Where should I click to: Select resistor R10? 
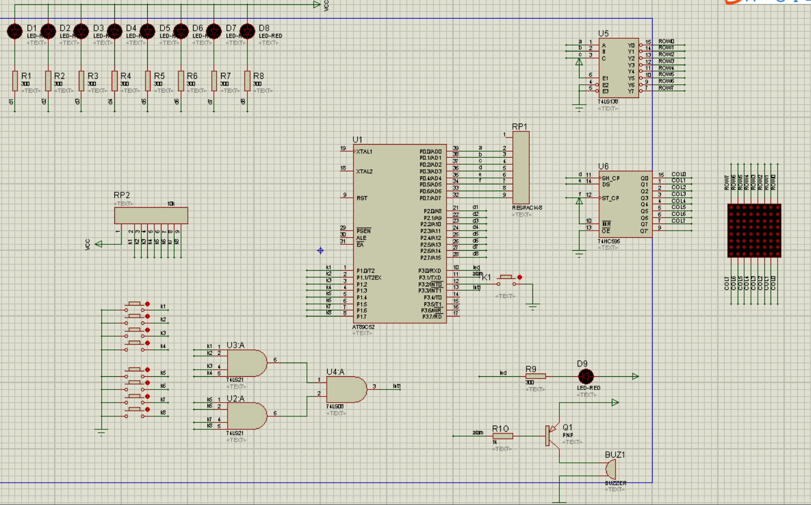pyautogui.click(x=502, y=436)
